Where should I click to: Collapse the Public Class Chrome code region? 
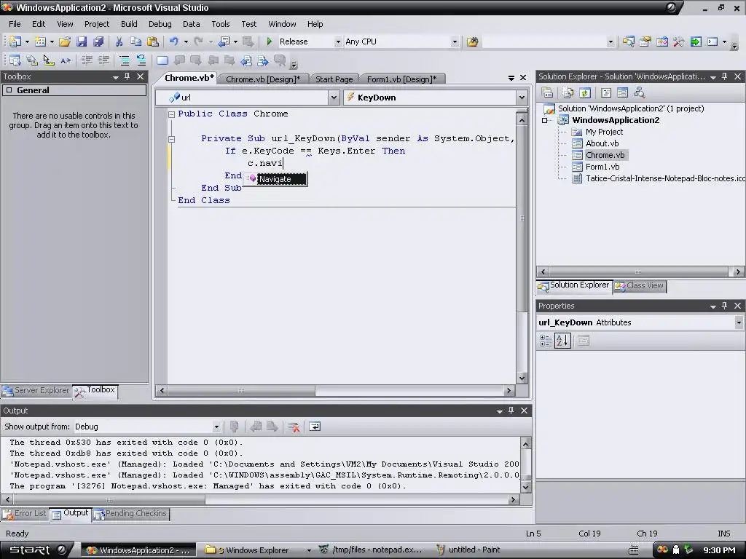(x=171, y=114)
